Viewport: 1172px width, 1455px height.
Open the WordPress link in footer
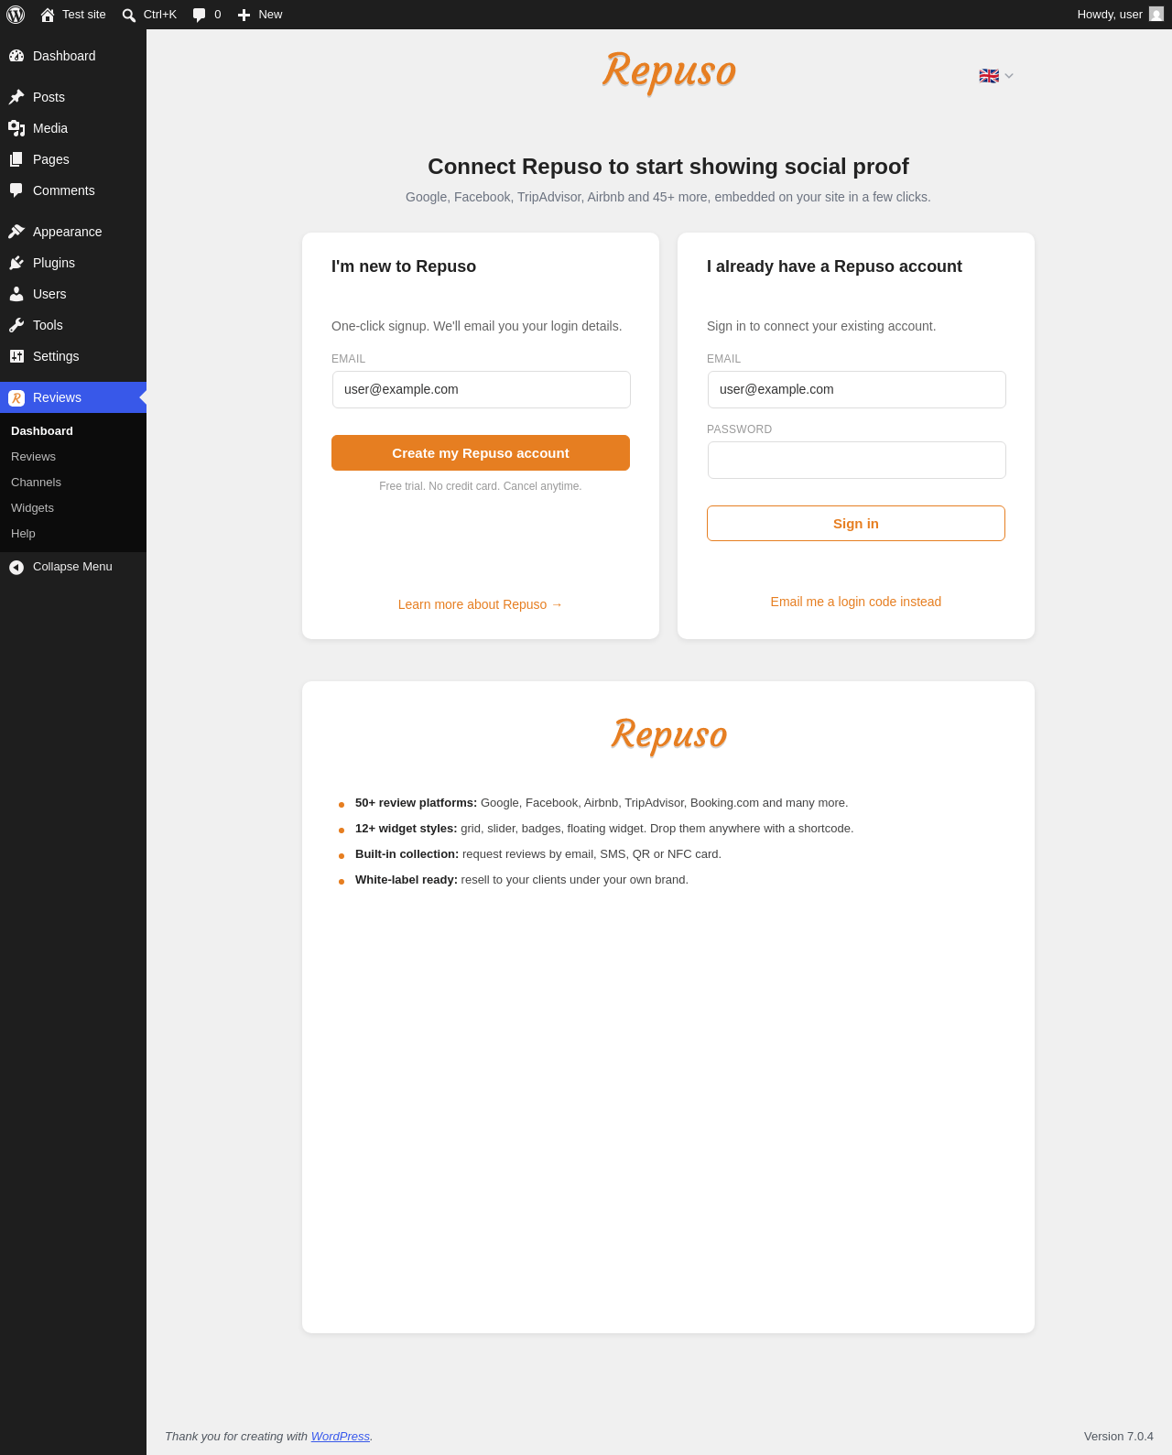[341, 1437]
